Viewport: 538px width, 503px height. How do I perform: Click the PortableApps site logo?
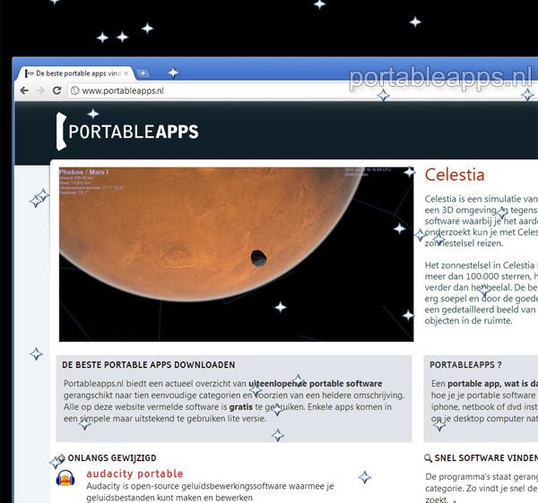coord(126,132)
